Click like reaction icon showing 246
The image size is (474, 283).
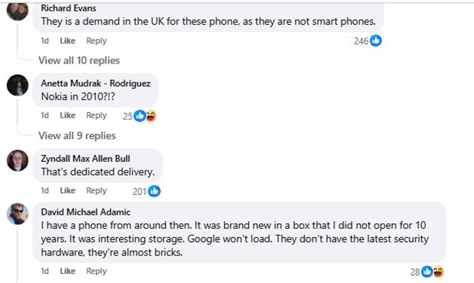point(376,41)
